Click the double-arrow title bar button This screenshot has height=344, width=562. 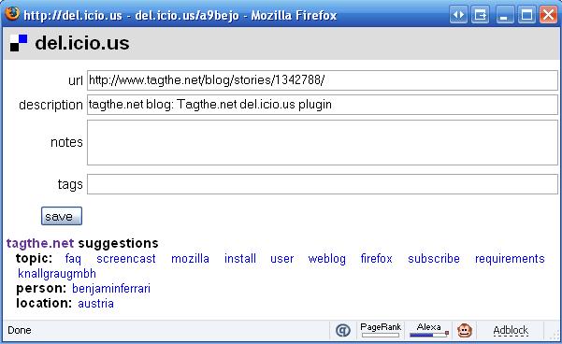pyautogui.click(x=458, y=15)
